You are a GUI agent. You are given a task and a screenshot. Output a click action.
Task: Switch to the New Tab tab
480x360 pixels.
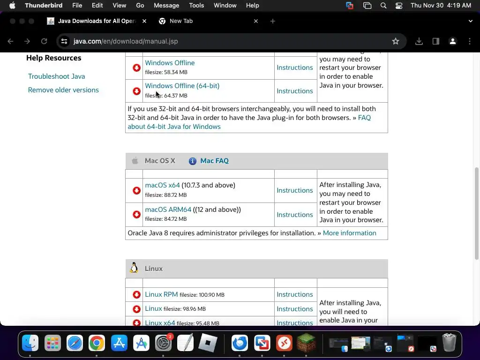click(x=209, y=21)
